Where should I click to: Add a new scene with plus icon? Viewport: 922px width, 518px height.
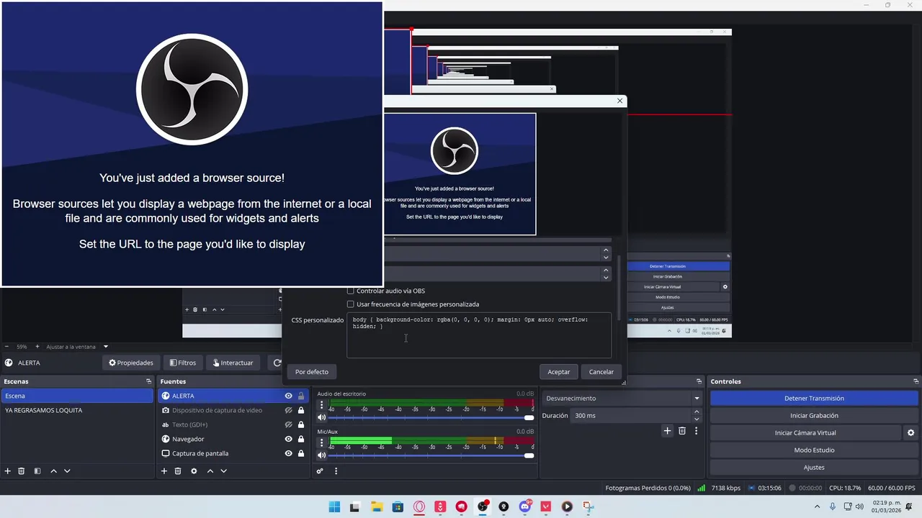(x=8, y=471)
